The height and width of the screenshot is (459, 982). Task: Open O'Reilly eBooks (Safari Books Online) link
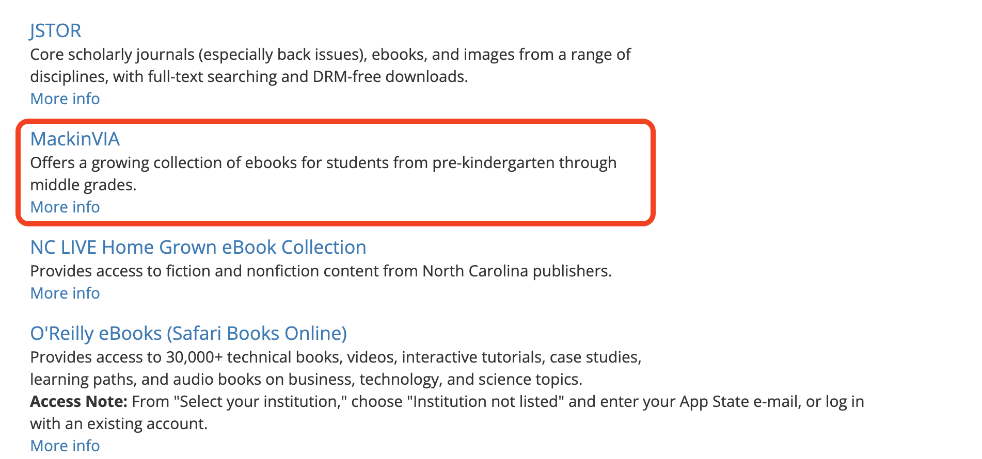click(x=188, y=334)
